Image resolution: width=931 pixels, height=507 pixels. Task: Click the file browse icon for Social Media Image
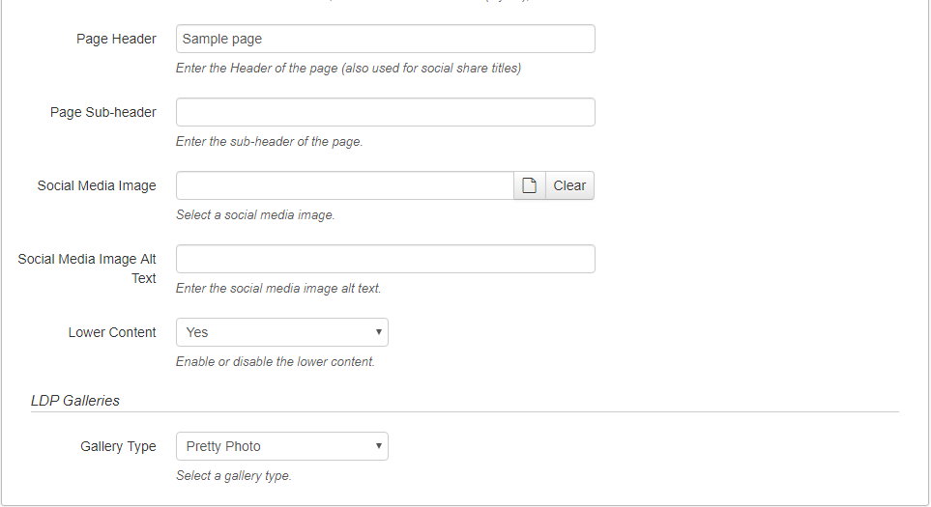tap(529, 185)
